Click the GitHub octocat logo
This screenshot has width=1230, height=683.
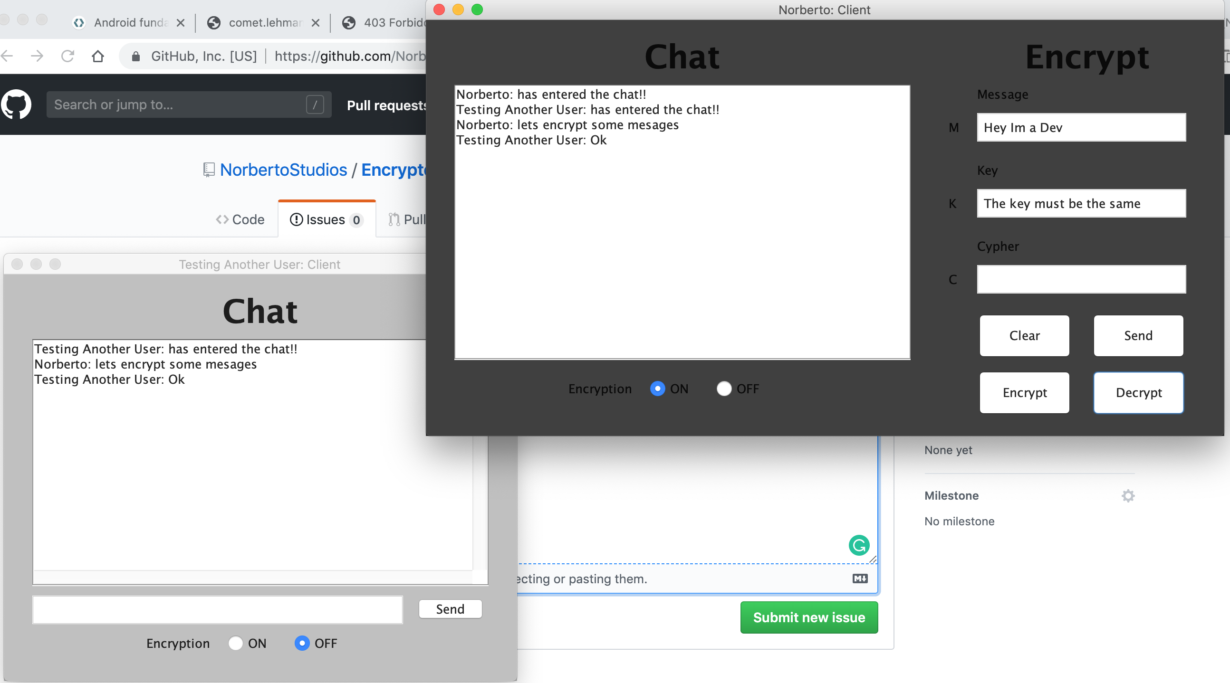[x=16, y=104]
